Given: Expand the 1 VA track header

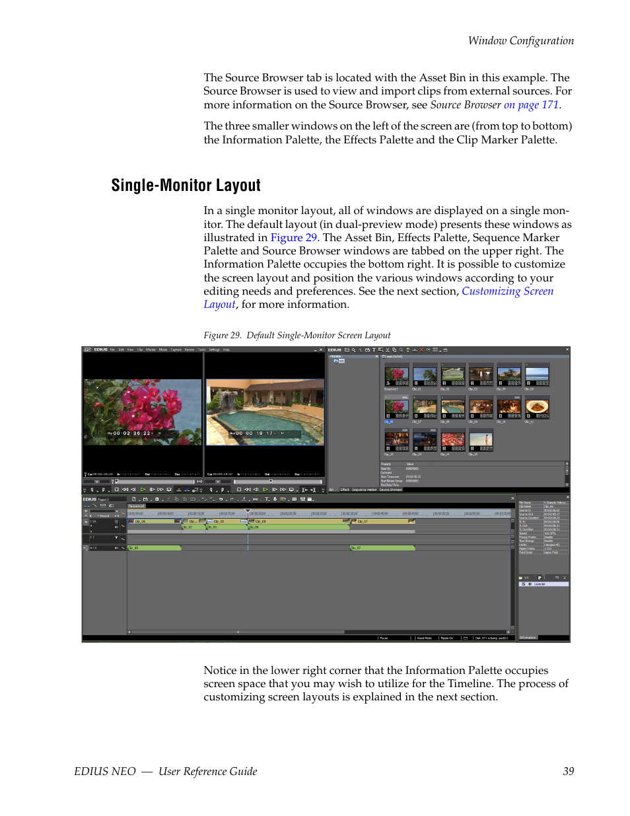Looking at the screenshot, I should [x=87, y=521].
